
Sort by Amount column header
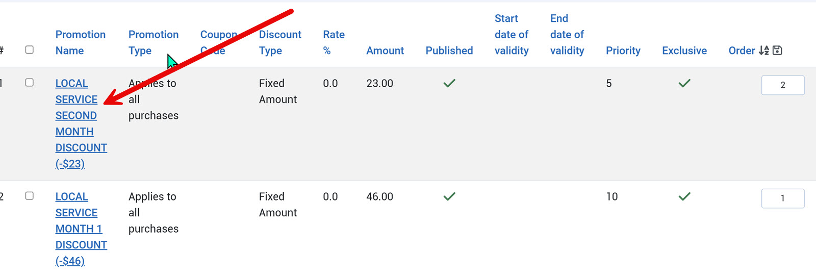point(385,51)
